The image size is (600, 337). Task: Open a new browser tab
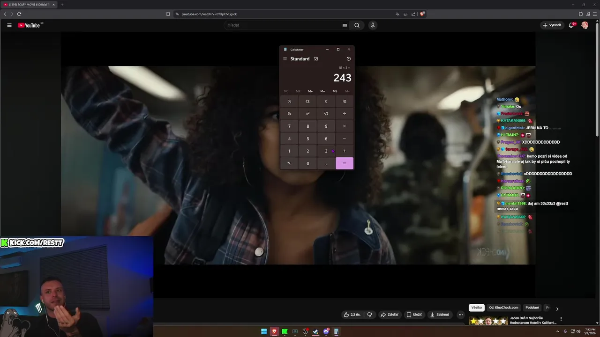click(x=62, y=5)
